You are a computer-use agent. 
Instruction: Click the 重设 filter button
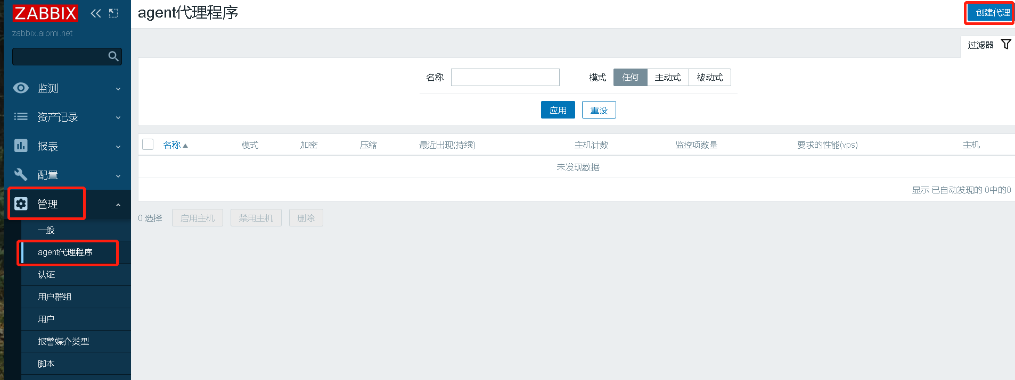click(x=599, y=110)
